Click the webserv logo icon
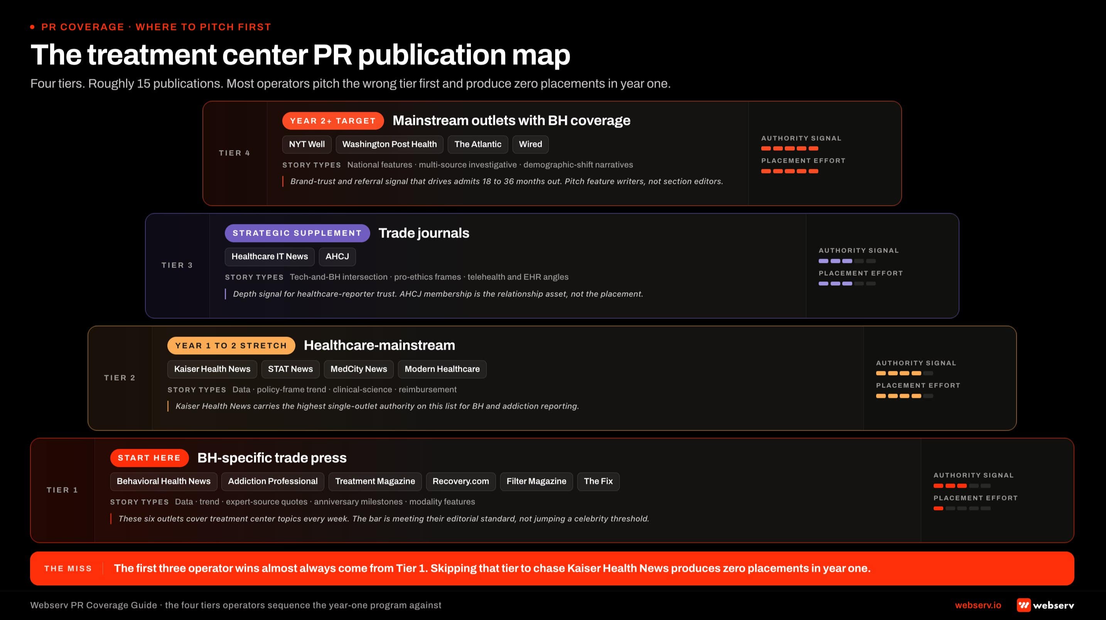Viewport: 1106px width, 620px height. 1023,605
